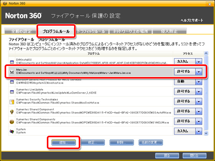This screenshot has width=215, height=161.
Task: Switch to 全般の設定 tab
Action: click(x=21, y=31)
